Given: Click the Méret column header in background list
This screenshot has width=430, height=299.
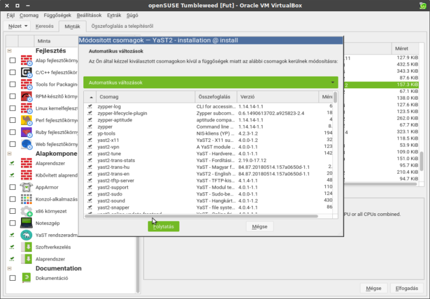Looking at the screenshot, I should [x=405, y=49].
